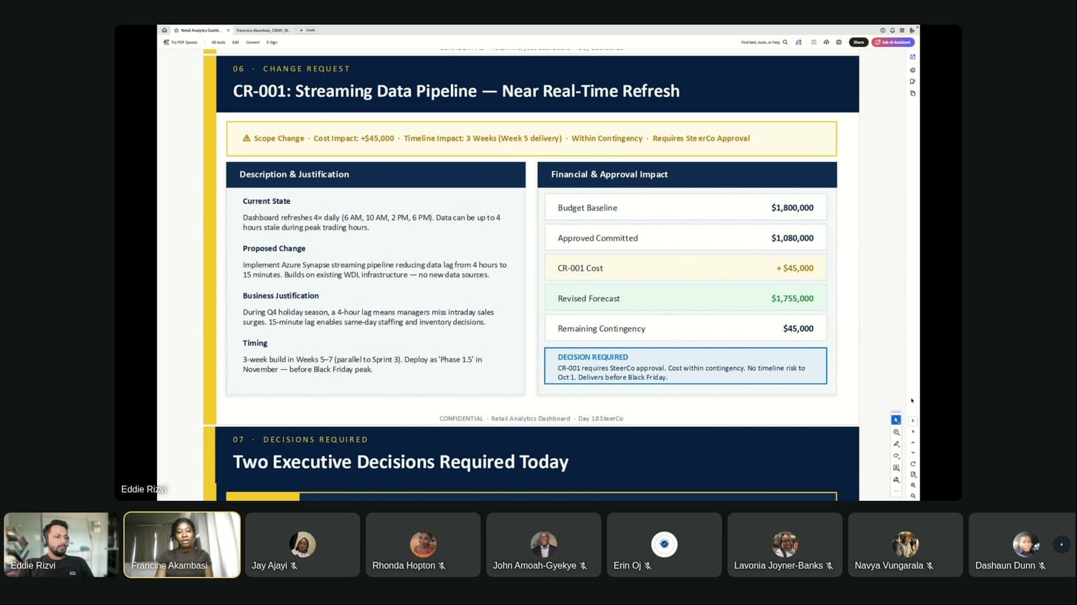Click the upload to cloud icon
1077x605 pixels.
826,42
